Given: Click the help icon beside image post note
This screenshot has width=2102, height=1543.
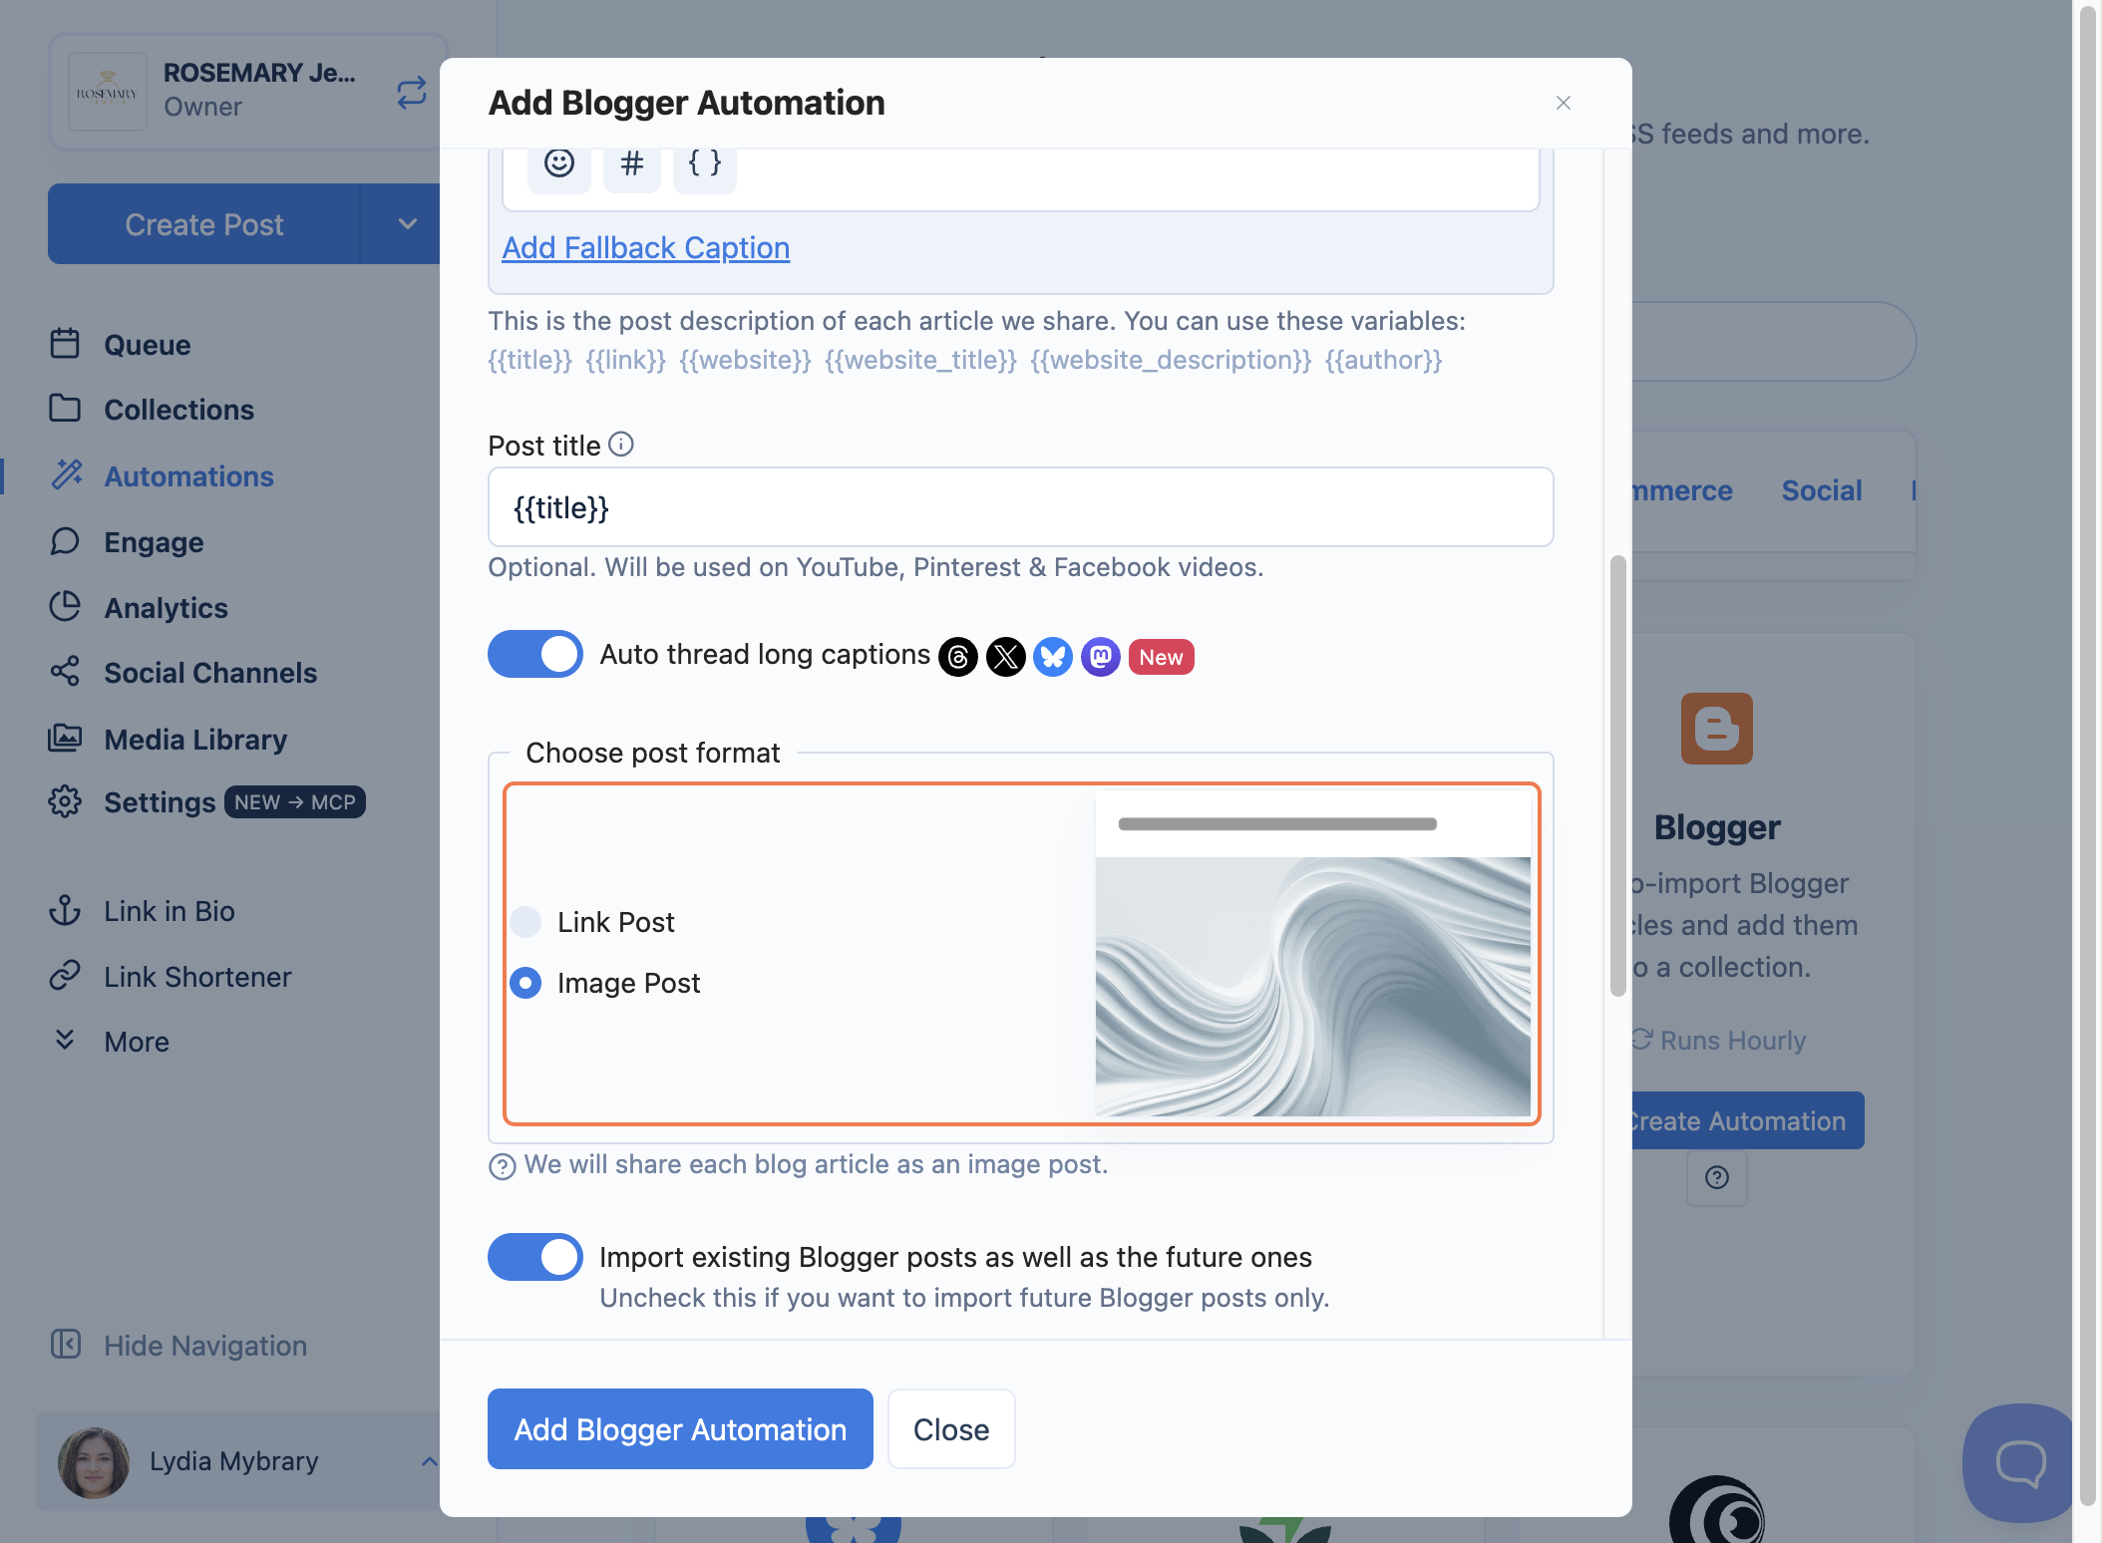Looking at the screenshot, I should tap(503, 1165).
